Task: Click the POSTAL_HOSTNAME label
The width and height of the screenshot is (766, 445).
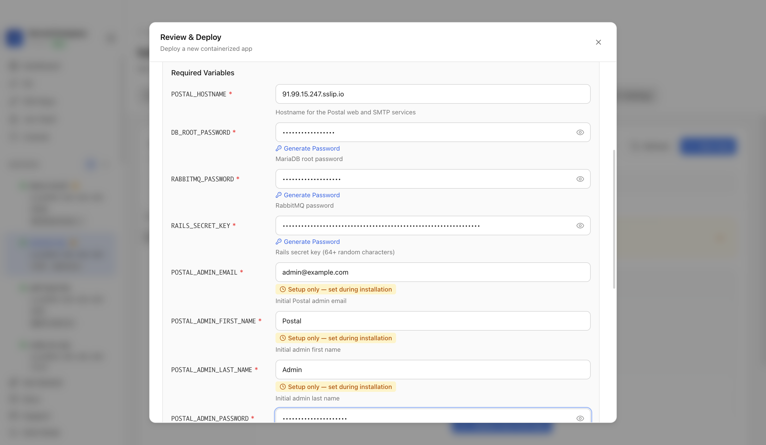Action: [x=199, y=94]
